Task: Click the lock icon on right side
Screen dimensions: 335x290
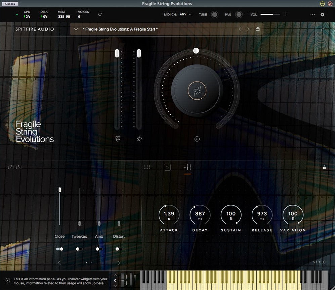Action: coord(324,167)
